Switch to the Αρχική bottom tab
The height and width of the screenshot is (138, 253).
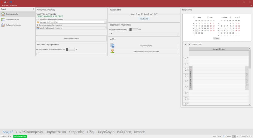pyautogui.click(x=8, y=132)
